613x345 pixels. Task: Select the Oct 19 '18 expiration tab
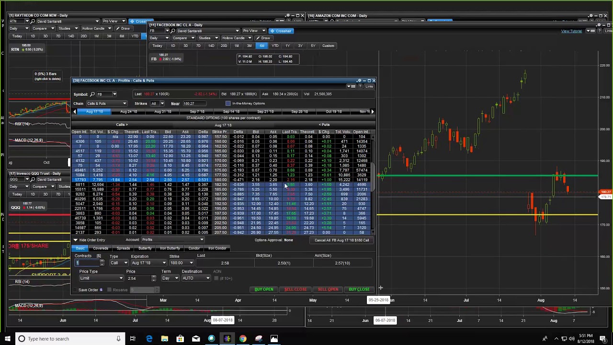334,112
